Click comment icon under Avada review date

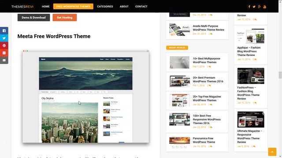(x=211, y=34)
